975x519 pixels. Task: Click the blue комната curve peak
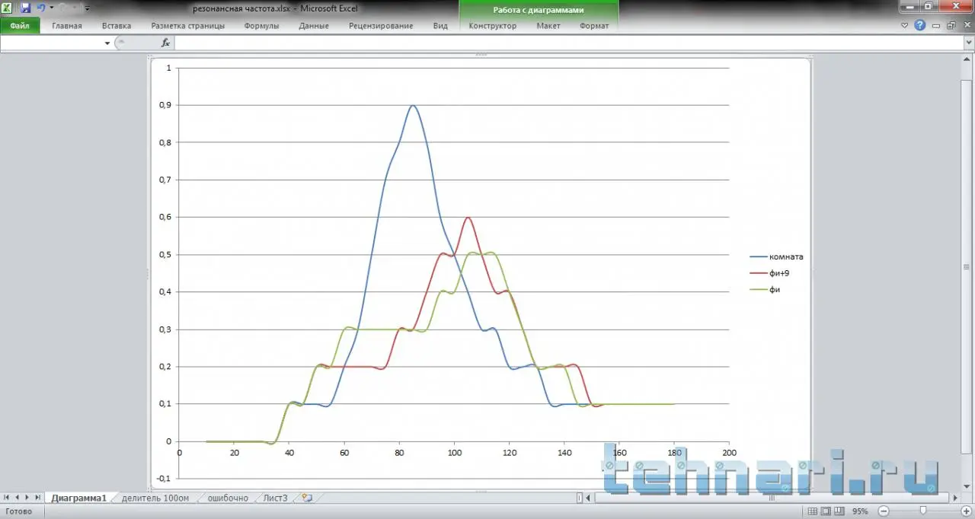pos(413,106)
